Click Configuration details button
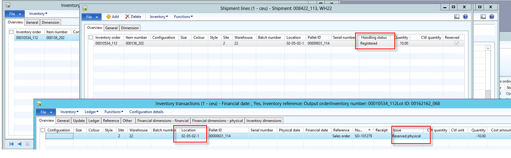 146,112
